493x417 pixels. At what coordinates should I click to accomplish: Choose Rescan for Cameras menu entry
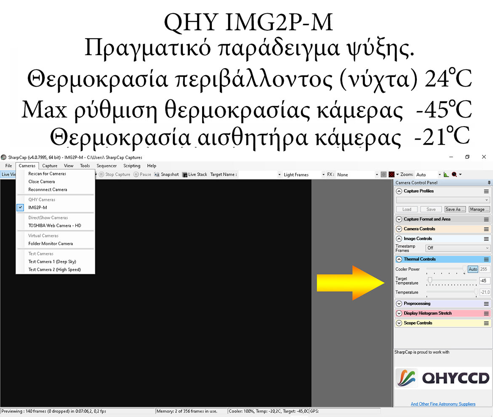coord(47,174)
